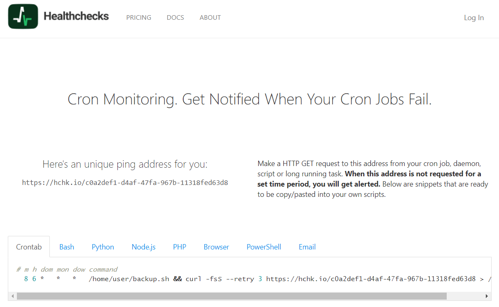Click the Healthchecks brand name text
Screen dimensions: 499x307
point(76,16)
